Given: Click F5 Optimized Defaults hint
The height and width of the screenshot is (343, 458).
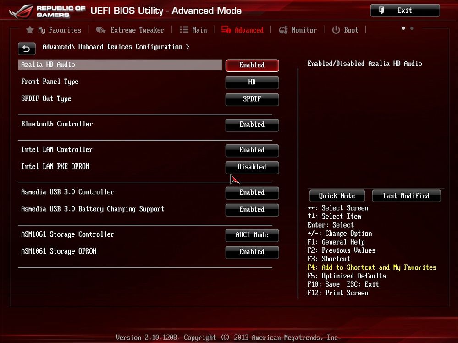Looking at the screenshot, I should [347, 276].
